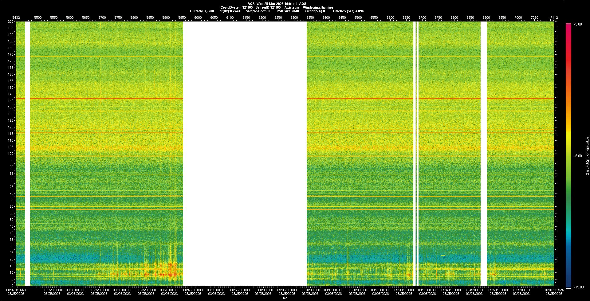Click the 200 Hz frequency axis label

pyautogui.click(x=10, y=22)
